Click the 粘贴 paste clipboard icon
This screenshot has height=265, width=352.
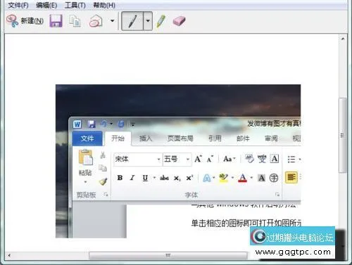[85, 157]
